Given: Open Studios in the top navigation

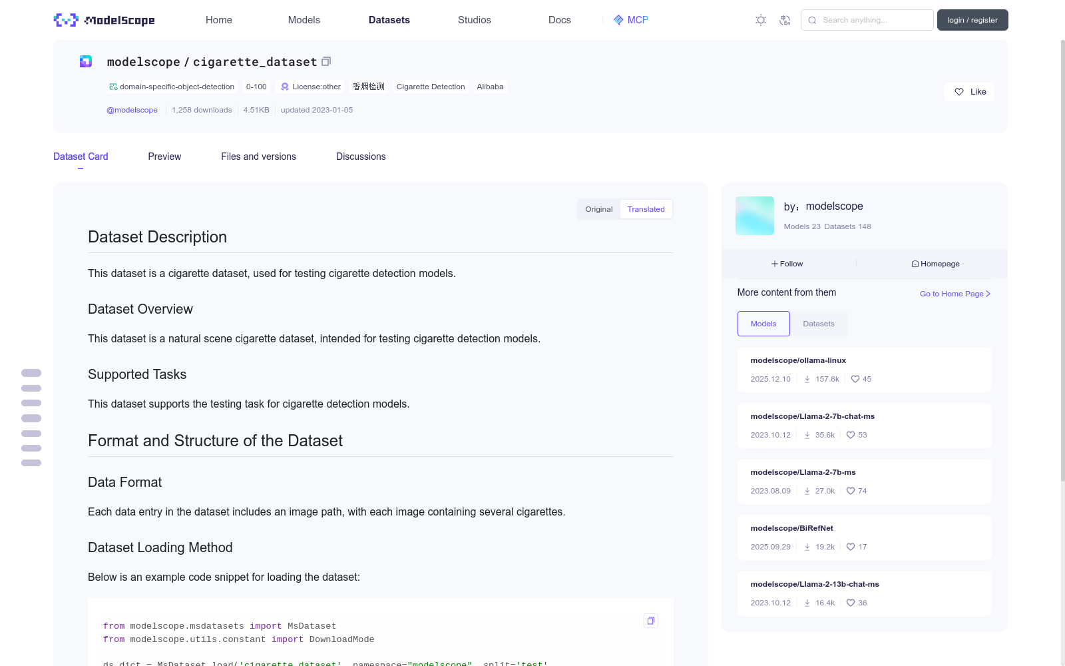Looking at the screenshot, I should point(475,20).
